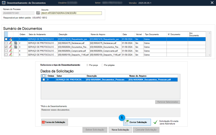Image resolution: width=216 pixels, height=135 pixels.
Task: Tick checkbox of request row order 3
Action: pyautogui.click(x=44, y=80)
